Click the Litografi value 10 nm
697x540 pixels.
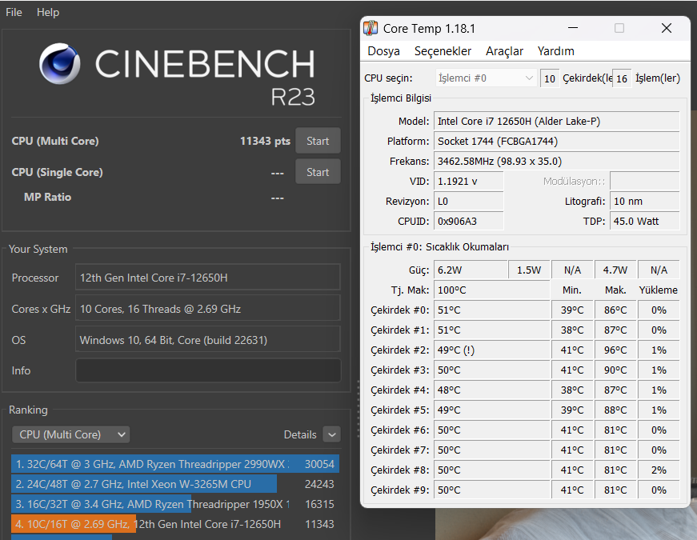(644, 201)
